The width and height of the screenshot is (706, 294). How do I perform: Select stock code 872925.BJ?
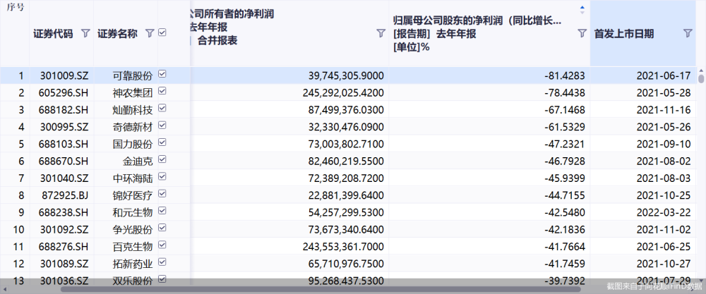click(65, 195)
